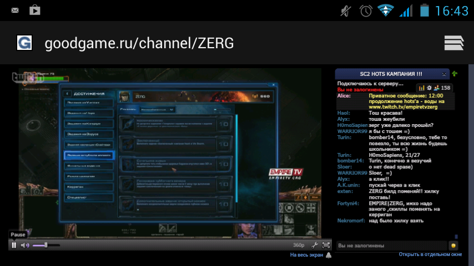Click WARRIOR99 beside 'я бы с тошем'
474x266 pixels.
tap(352, 131)
